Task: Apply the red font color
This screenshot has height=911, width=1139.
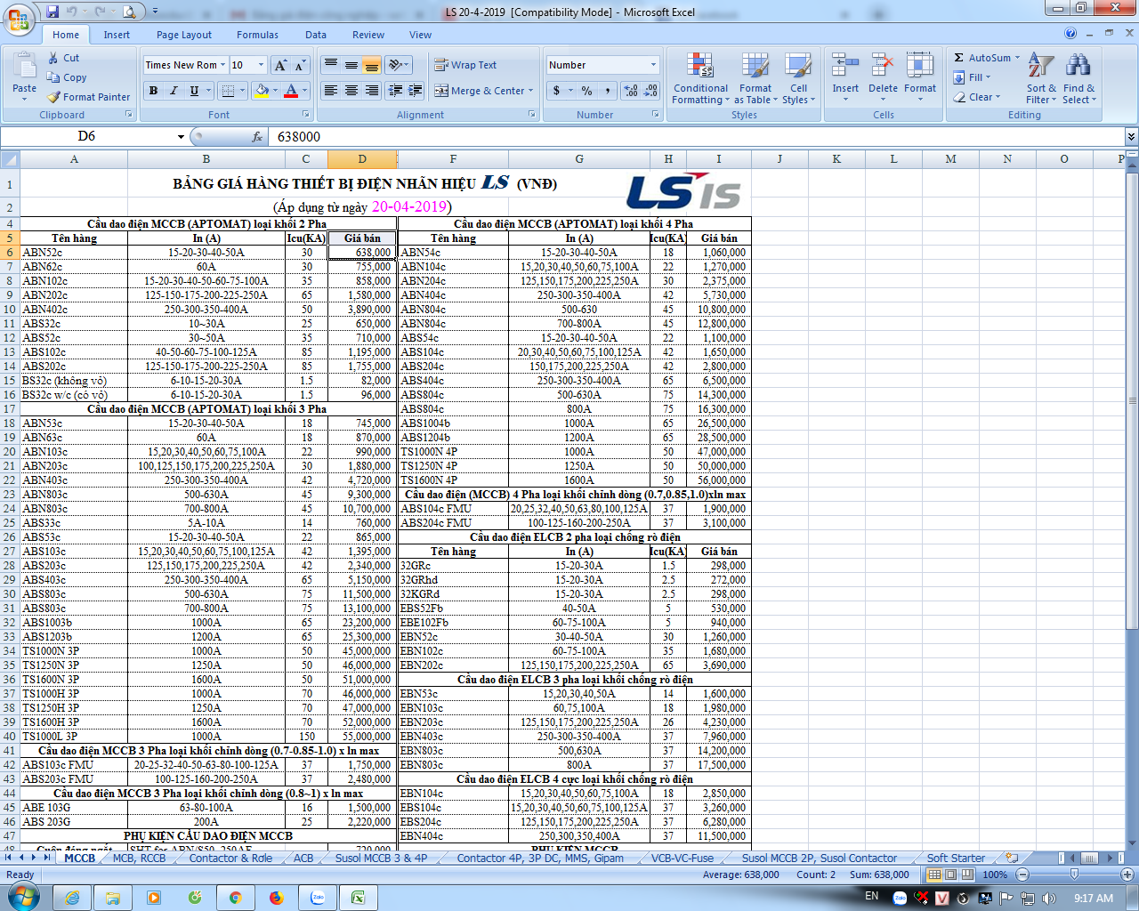Action: click(x=290, y=91)
